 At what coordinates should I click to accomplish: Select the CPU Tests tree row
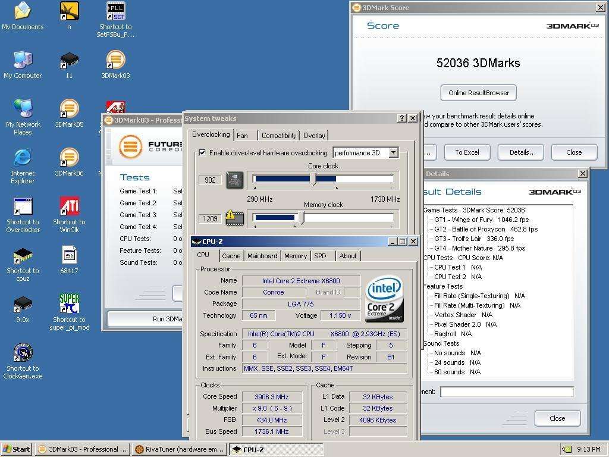[x=463, y=258]
